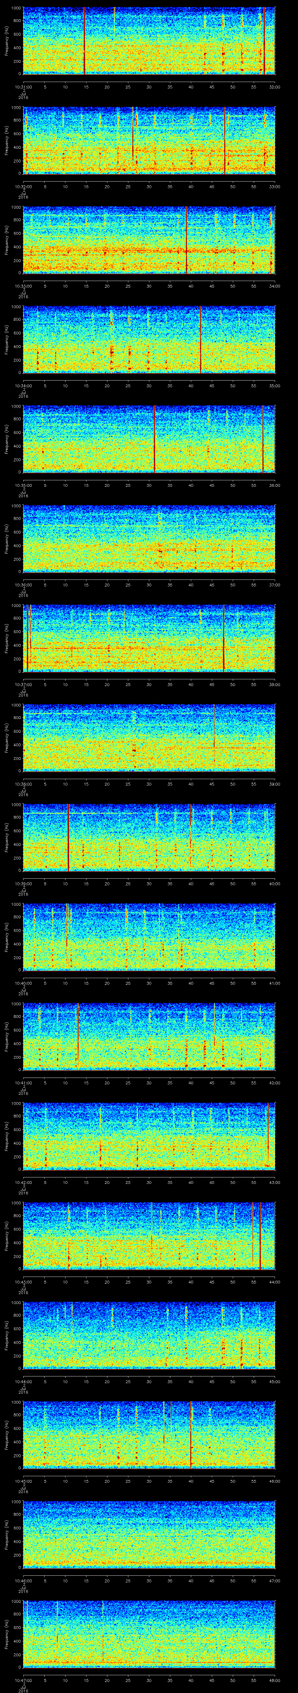
Task: Select the 41:00 end time label
Action: point(275,982)
